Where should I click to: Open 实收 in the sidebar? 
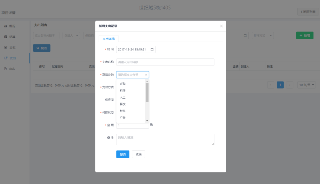pyautogui.click(x=12, y=48)
